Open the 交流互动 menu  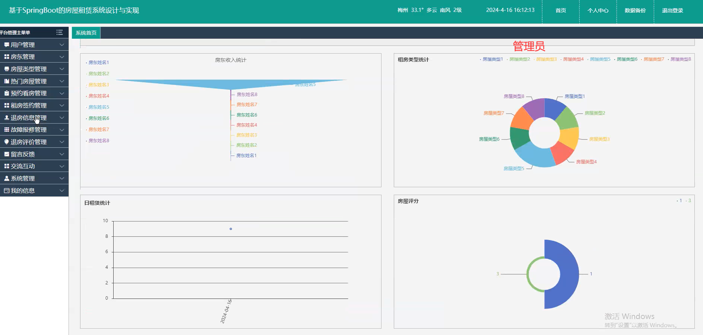[x=34, y=166]
